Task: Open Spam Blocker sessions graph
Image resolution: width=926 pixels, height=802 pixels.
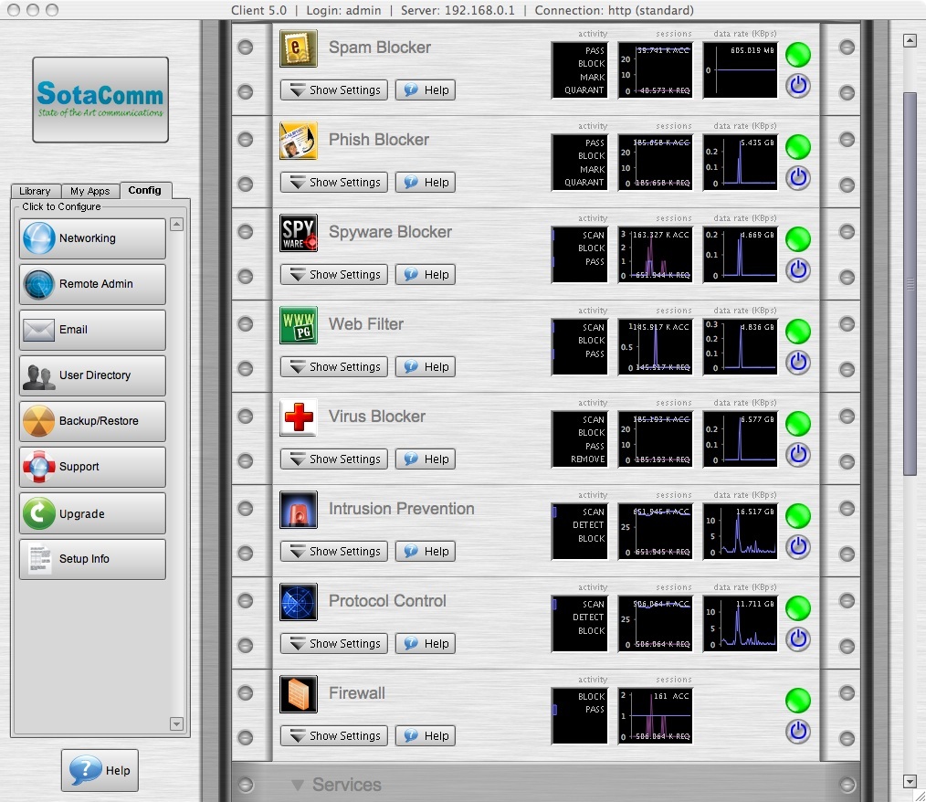Action: [655, 69]
